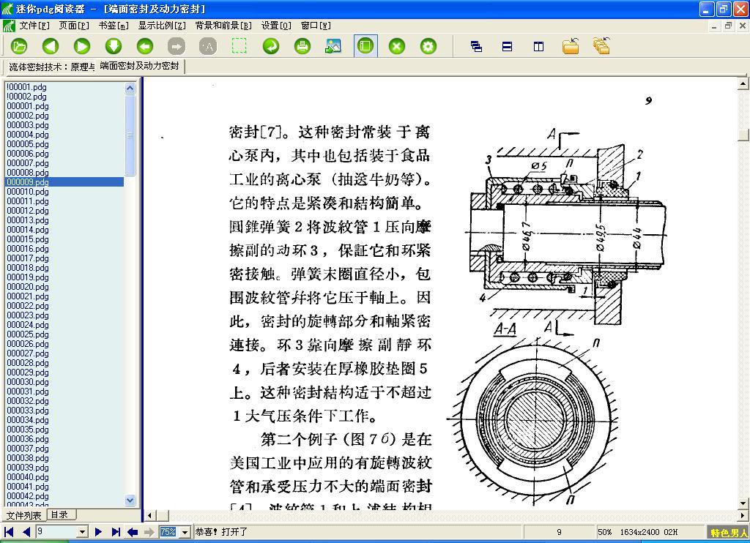Open the 文件[F] menu

click(34, 26)
